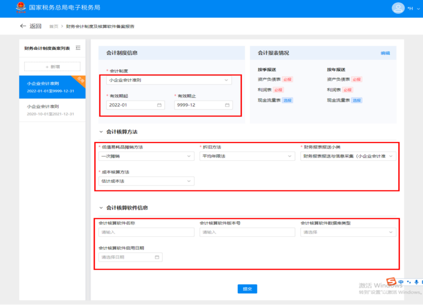Image resolution: width=423 pixels, height=305 pixels.
Task: Click the 按季报送 heading
Action: tap(267, 70)
